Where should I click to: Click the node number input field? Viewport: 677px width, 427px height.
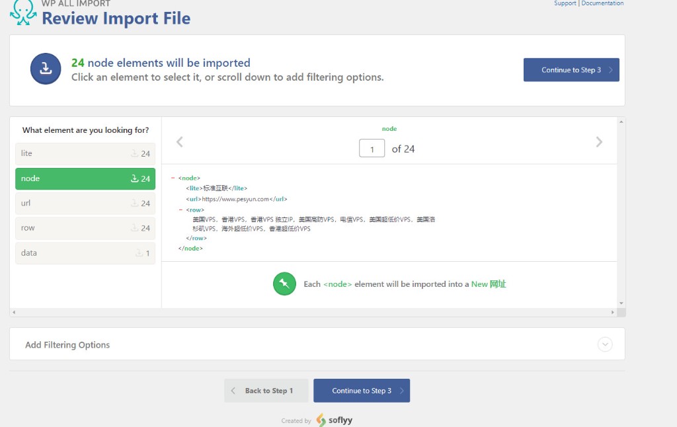coord(372,149)
